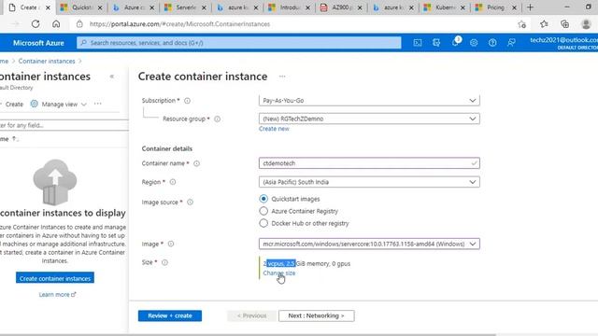Click the disabled Previous button
Image resolution: width=598 pixels, height=336 pixels.
(x=251, y=315)
